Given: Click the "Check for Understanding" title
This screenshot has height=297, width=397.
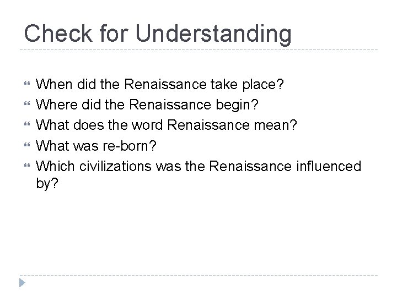Looking at the screenshot, I should pyautogui.click(x=158, y=34).
